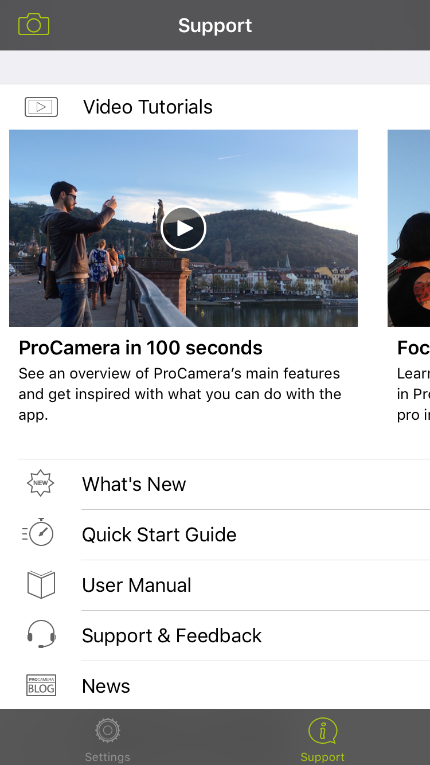Click the Video Tutorials play-box icon
The image size is (430, 765).
coord(41,107)
